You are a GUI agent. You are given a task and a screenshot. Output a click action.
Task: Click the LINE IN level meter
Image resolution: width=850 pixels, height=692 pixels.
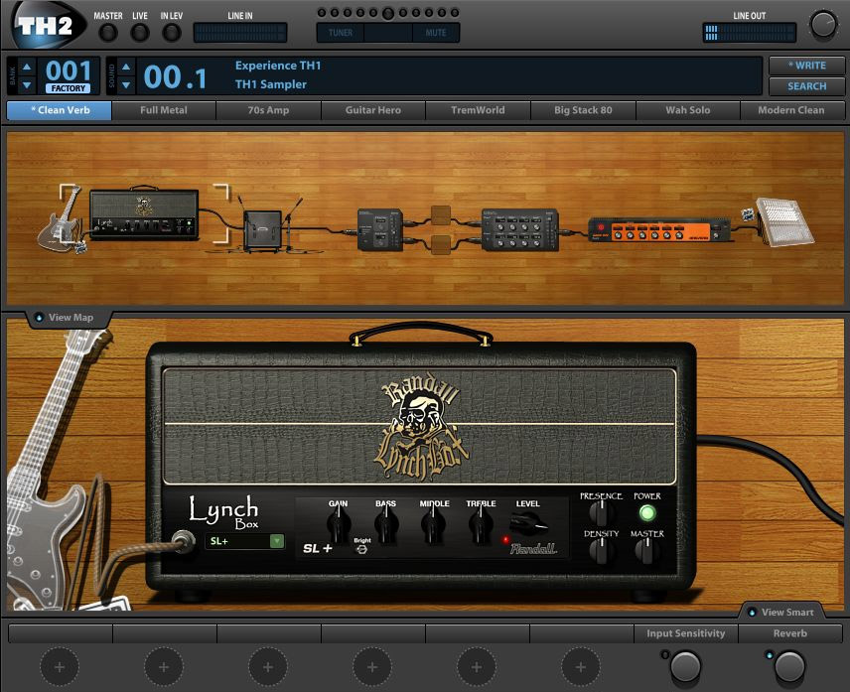[240, 33]
